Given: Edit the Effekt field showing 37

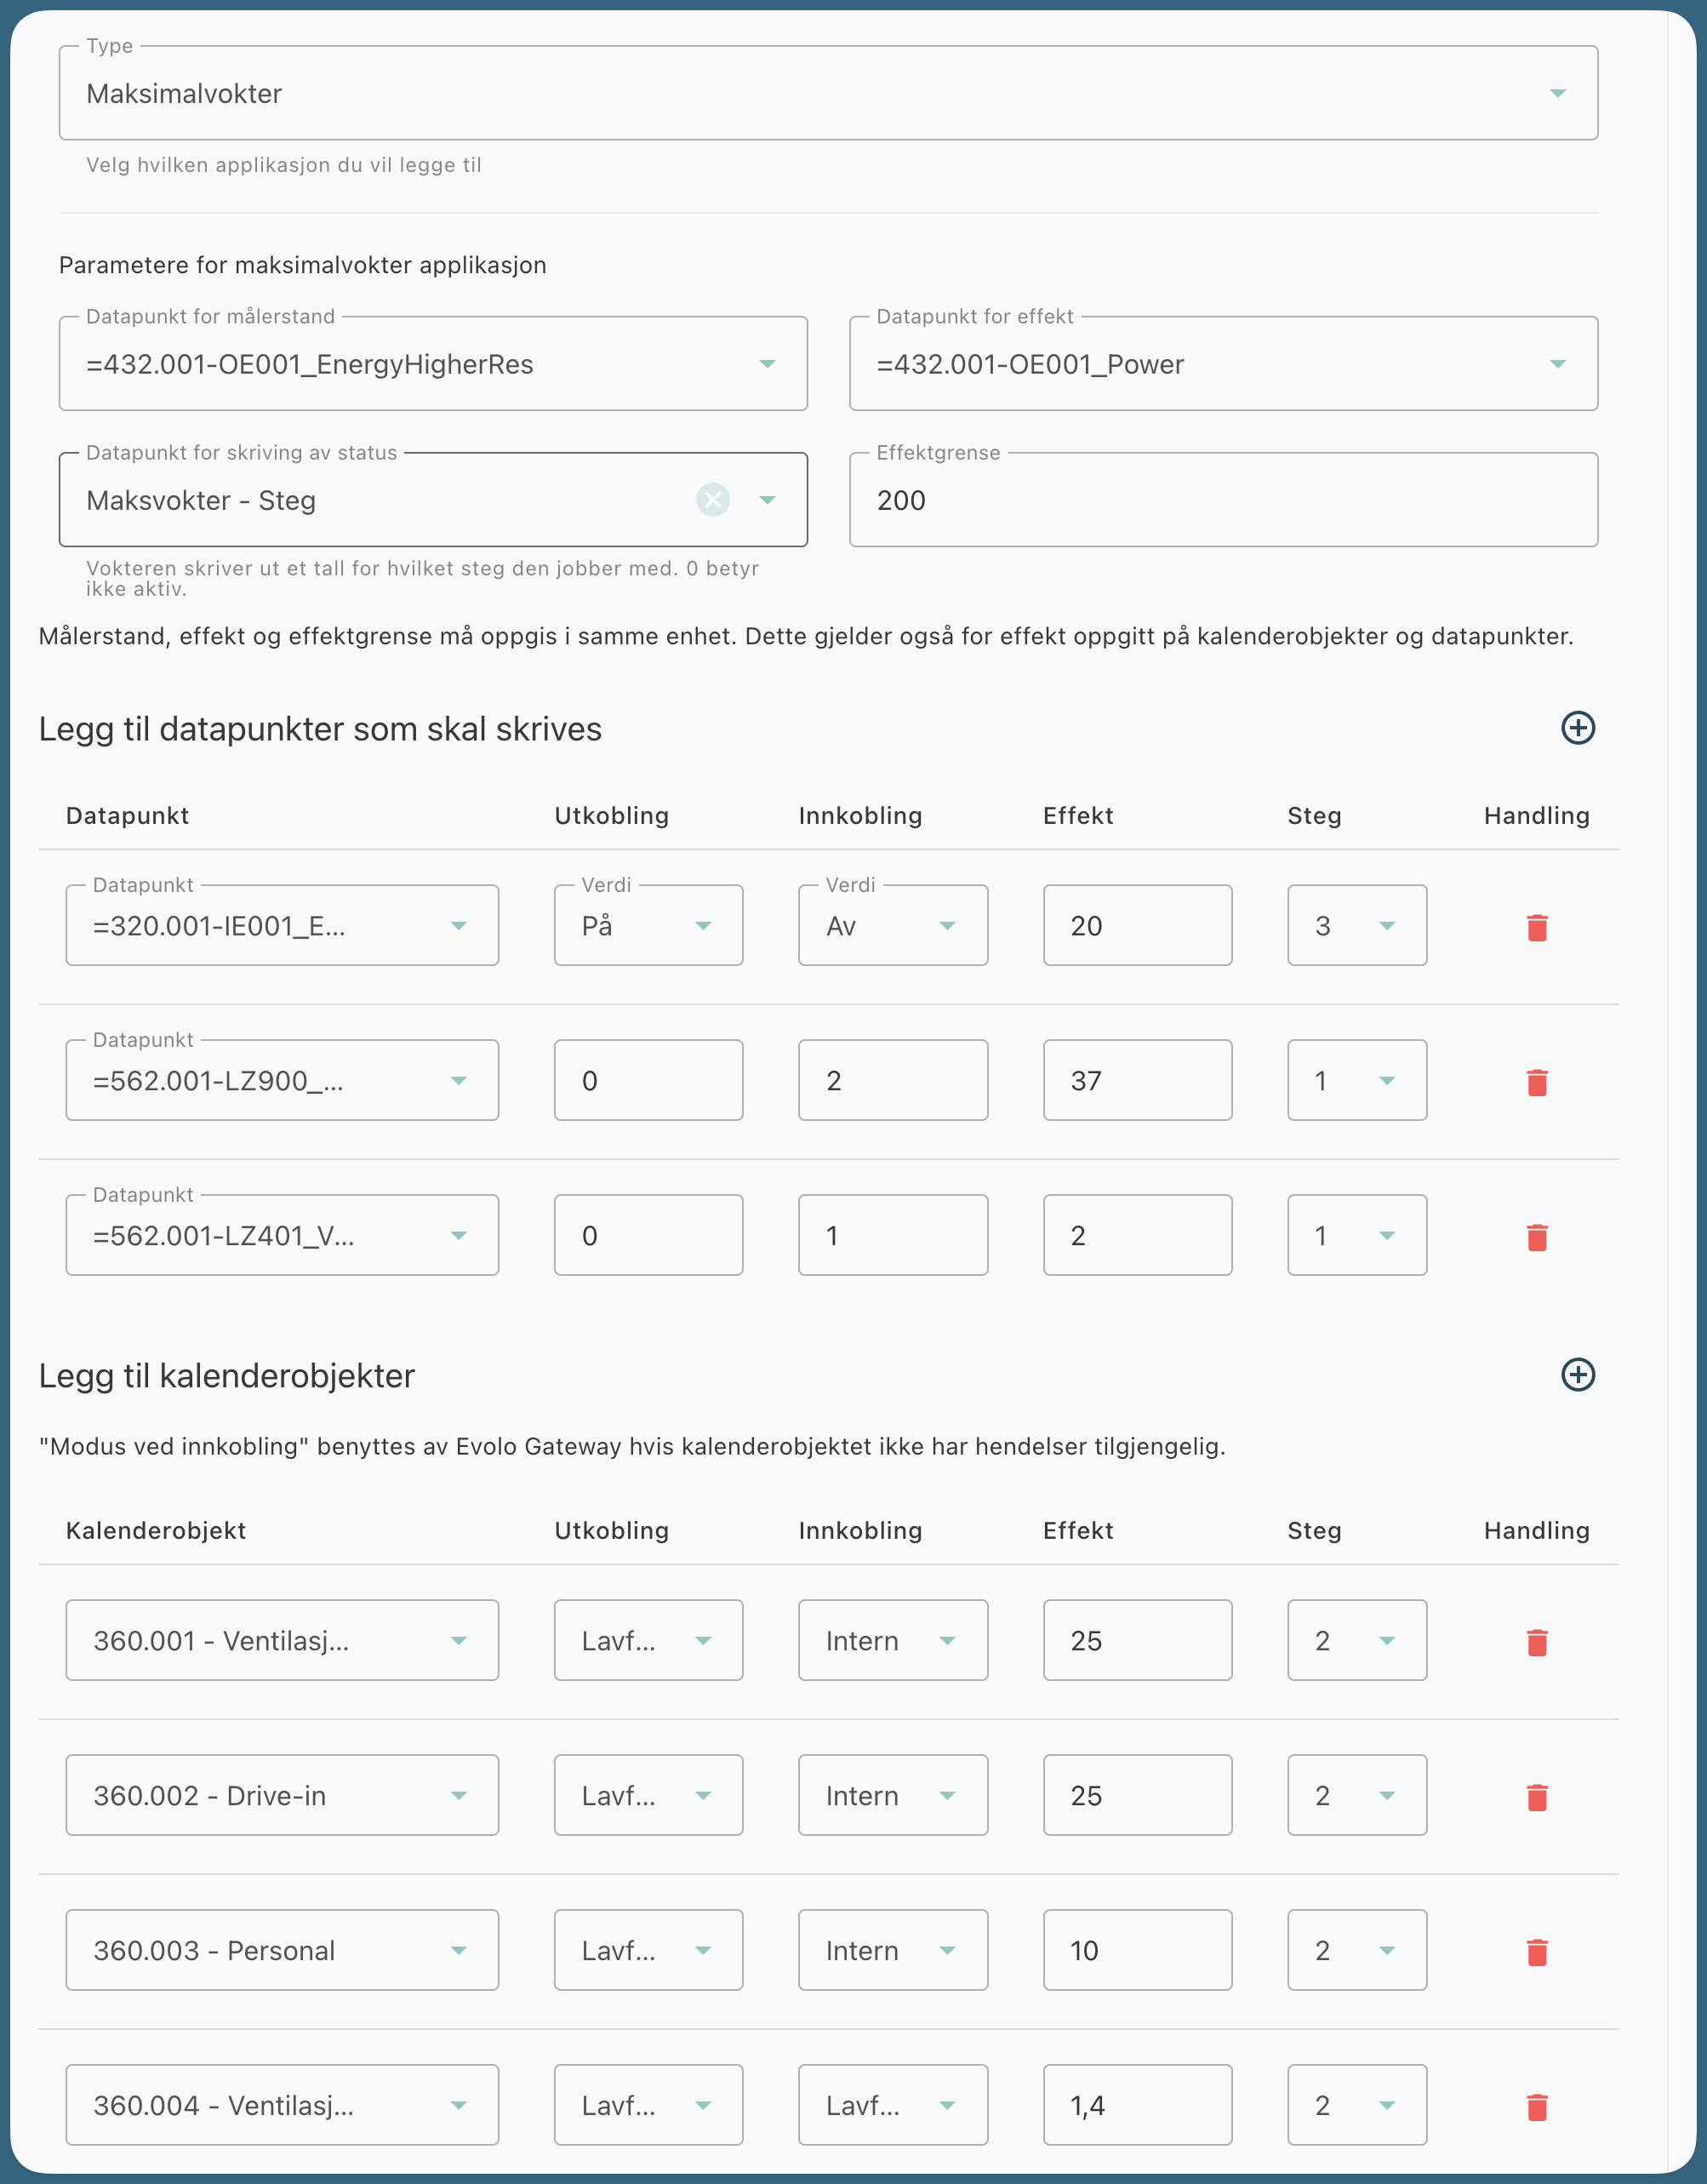Looking at the screenshot, I should tap(1136, 1081).
